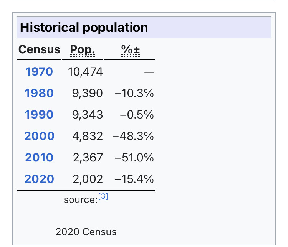Click the Historical population table title

84,28
